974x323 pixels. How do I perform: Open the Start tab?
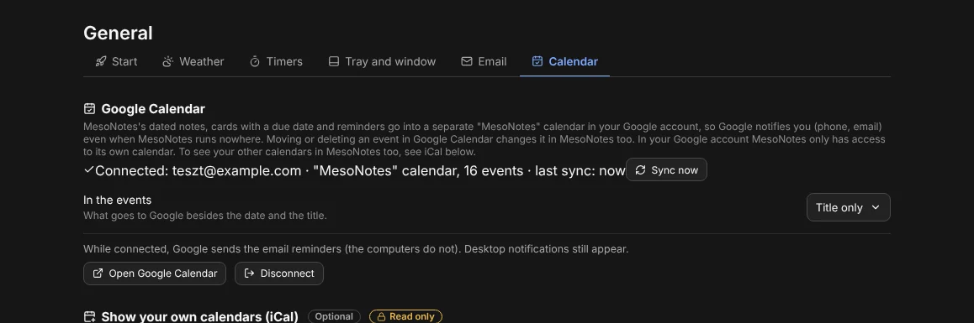tap(116, 61)
